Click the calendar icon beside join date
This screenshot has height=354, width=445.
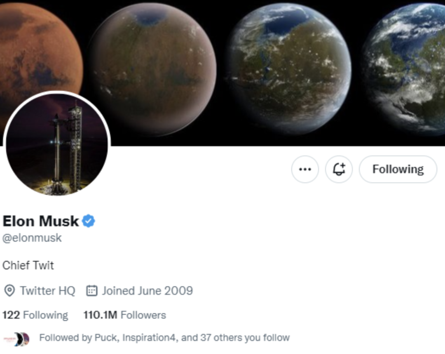pyautogui.click(x=91, y=291)
